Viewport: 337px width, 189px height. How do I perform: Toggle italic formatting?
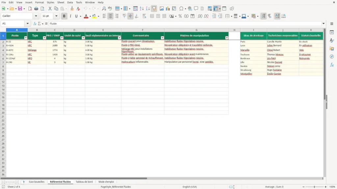pos(70,16)
